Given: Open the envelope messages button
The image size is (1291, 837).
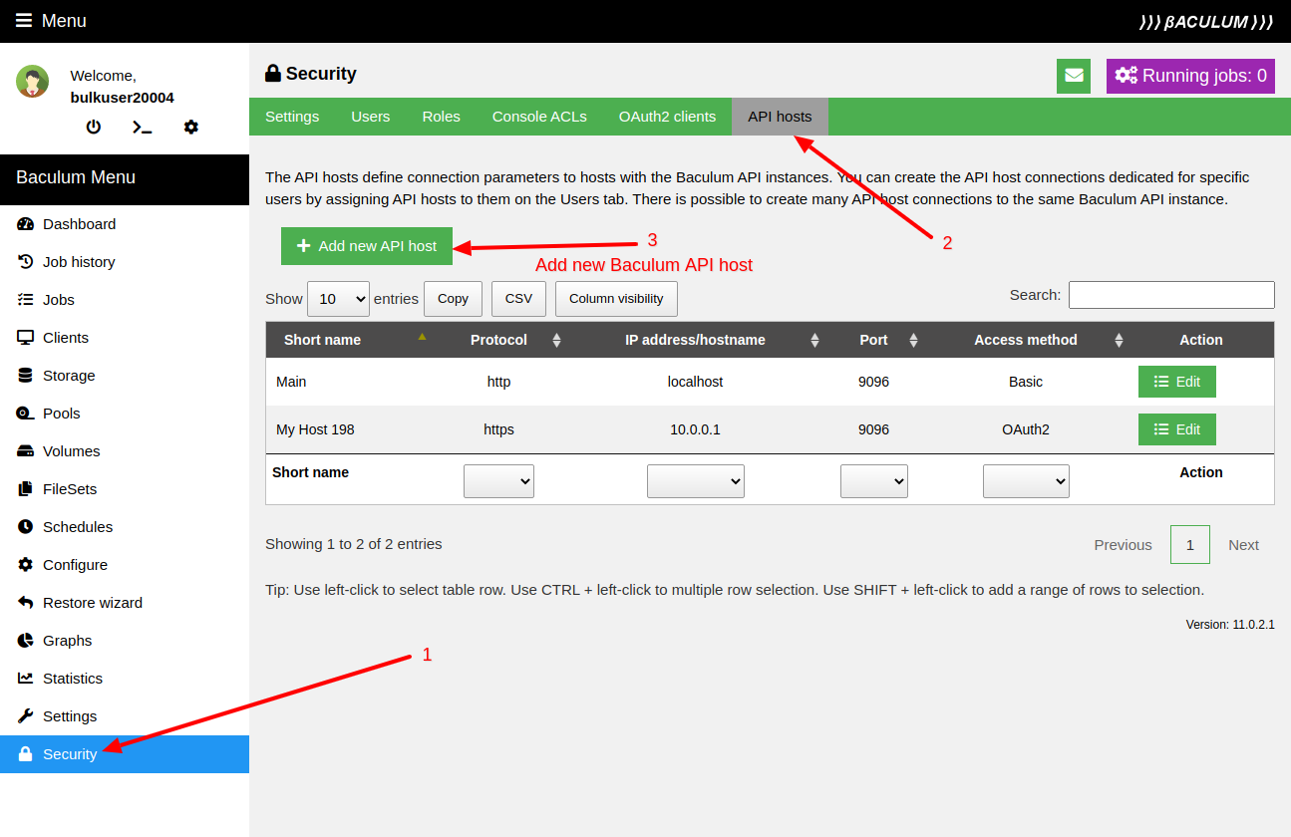Looking at the screenshot, I should point(1074,76).
